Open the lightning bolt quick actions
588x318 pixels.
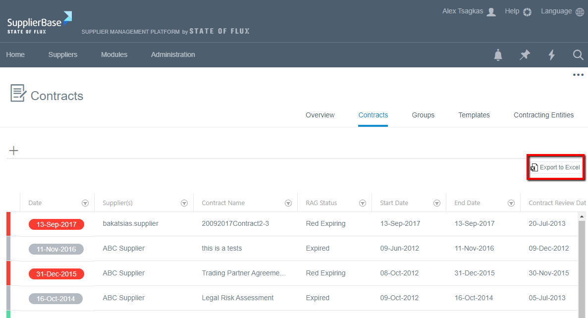point(551,55)
